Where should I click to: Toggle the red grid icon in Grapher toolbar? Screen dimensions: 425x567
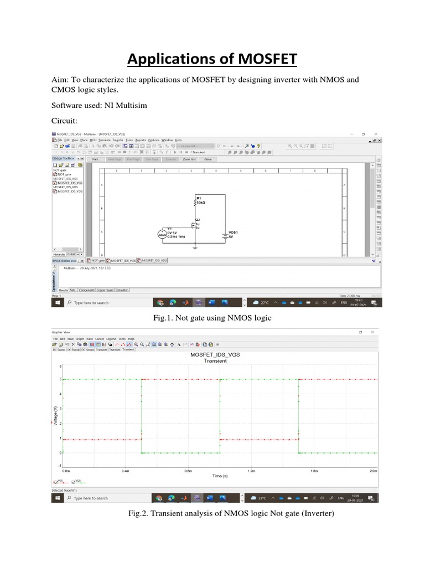point(92,344)
